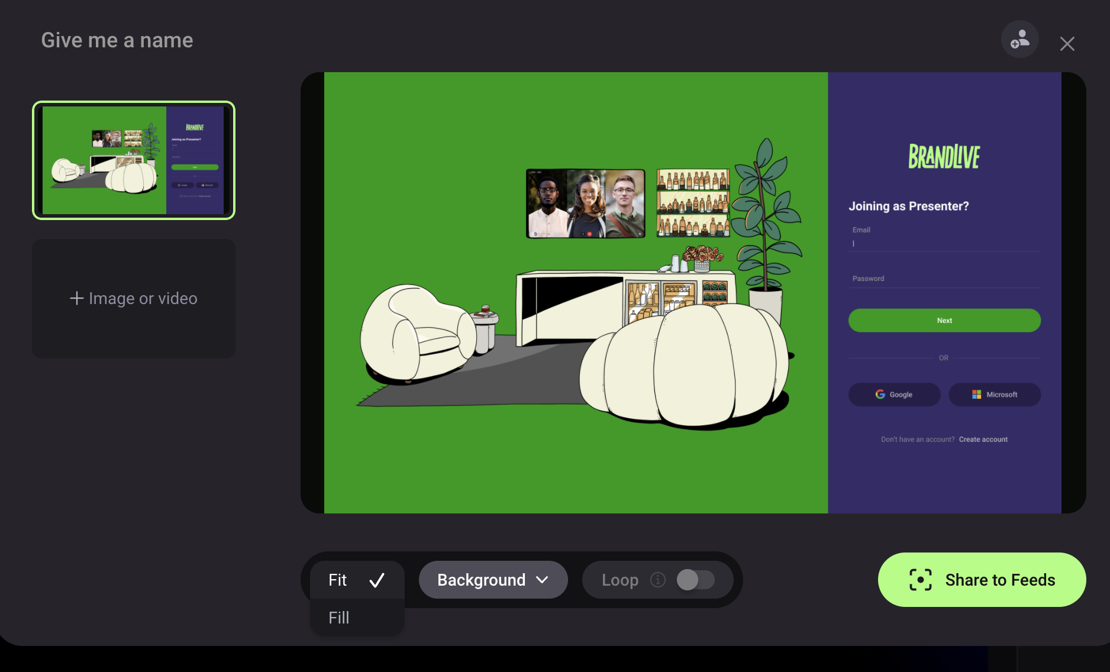Edit the 'Give me a name' title

[117, 40]
